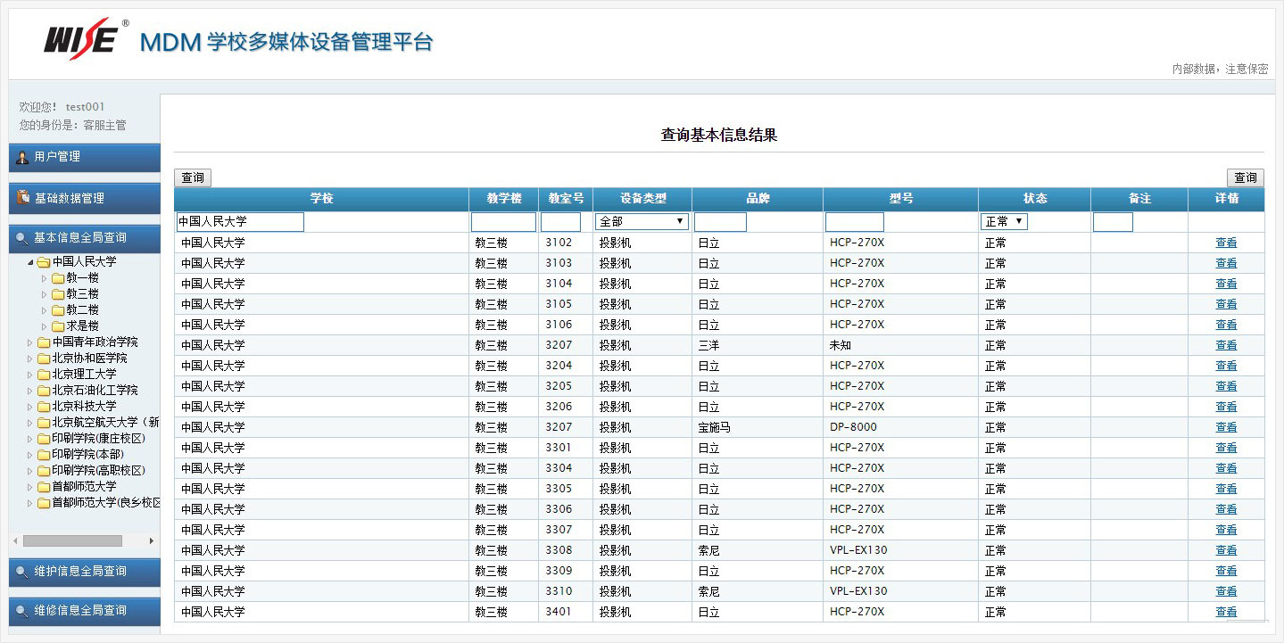This screenshot has width=1284, height=643.
Task: Click the folder icon next to 印刷学院(本部)
Action: click(43, 455)
